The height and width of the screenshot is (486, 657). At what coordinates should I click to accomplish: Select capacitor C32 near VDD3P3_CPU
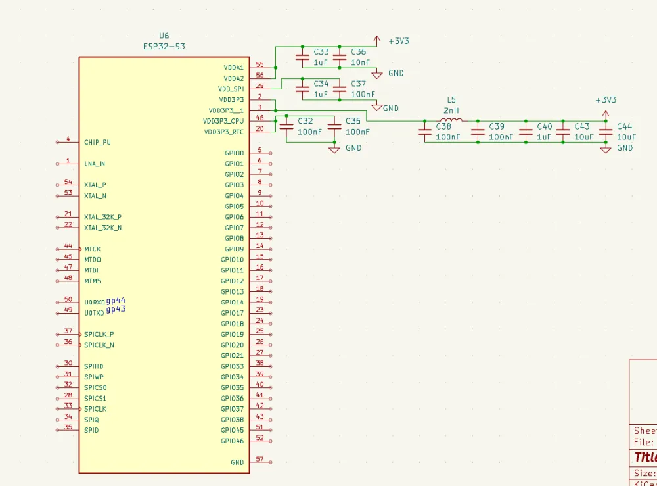pyautogui.click(x=286, y=126)
